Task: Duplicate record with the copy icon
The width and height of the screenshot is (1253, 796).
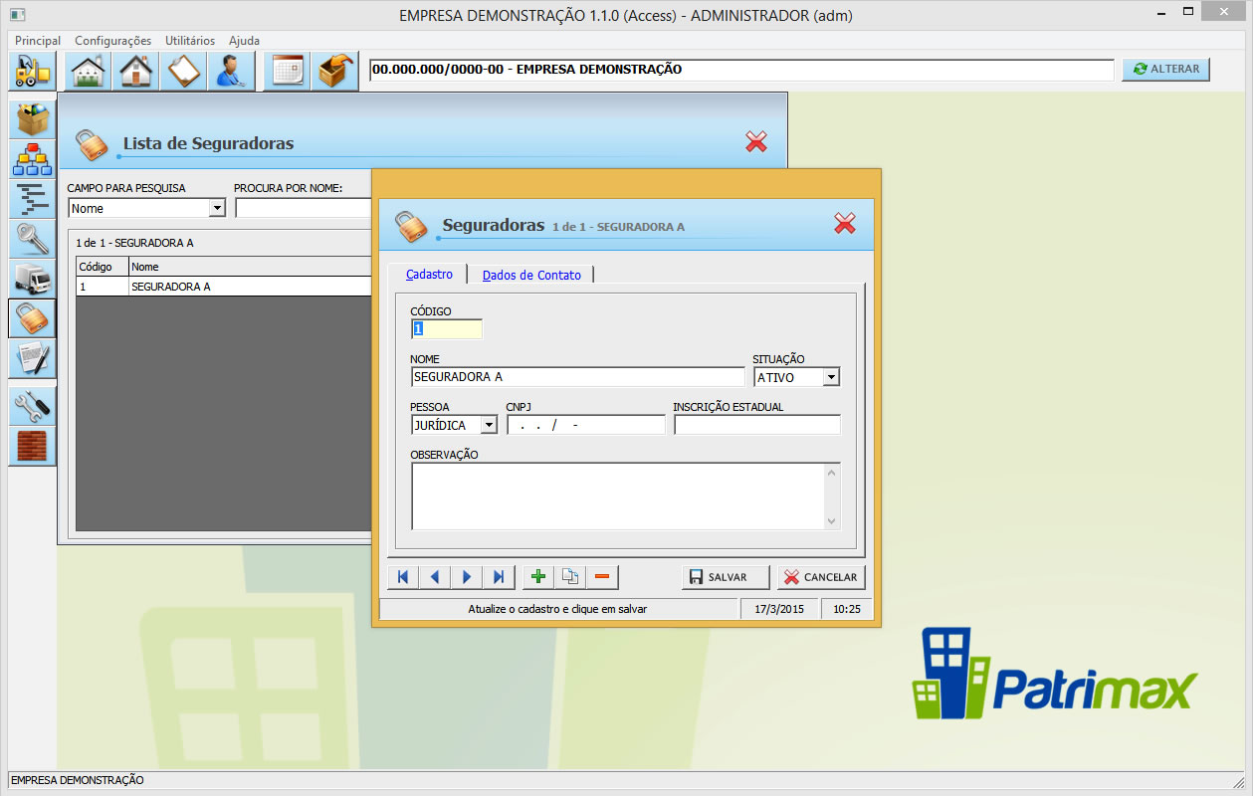Action: [x=570, y=577]
